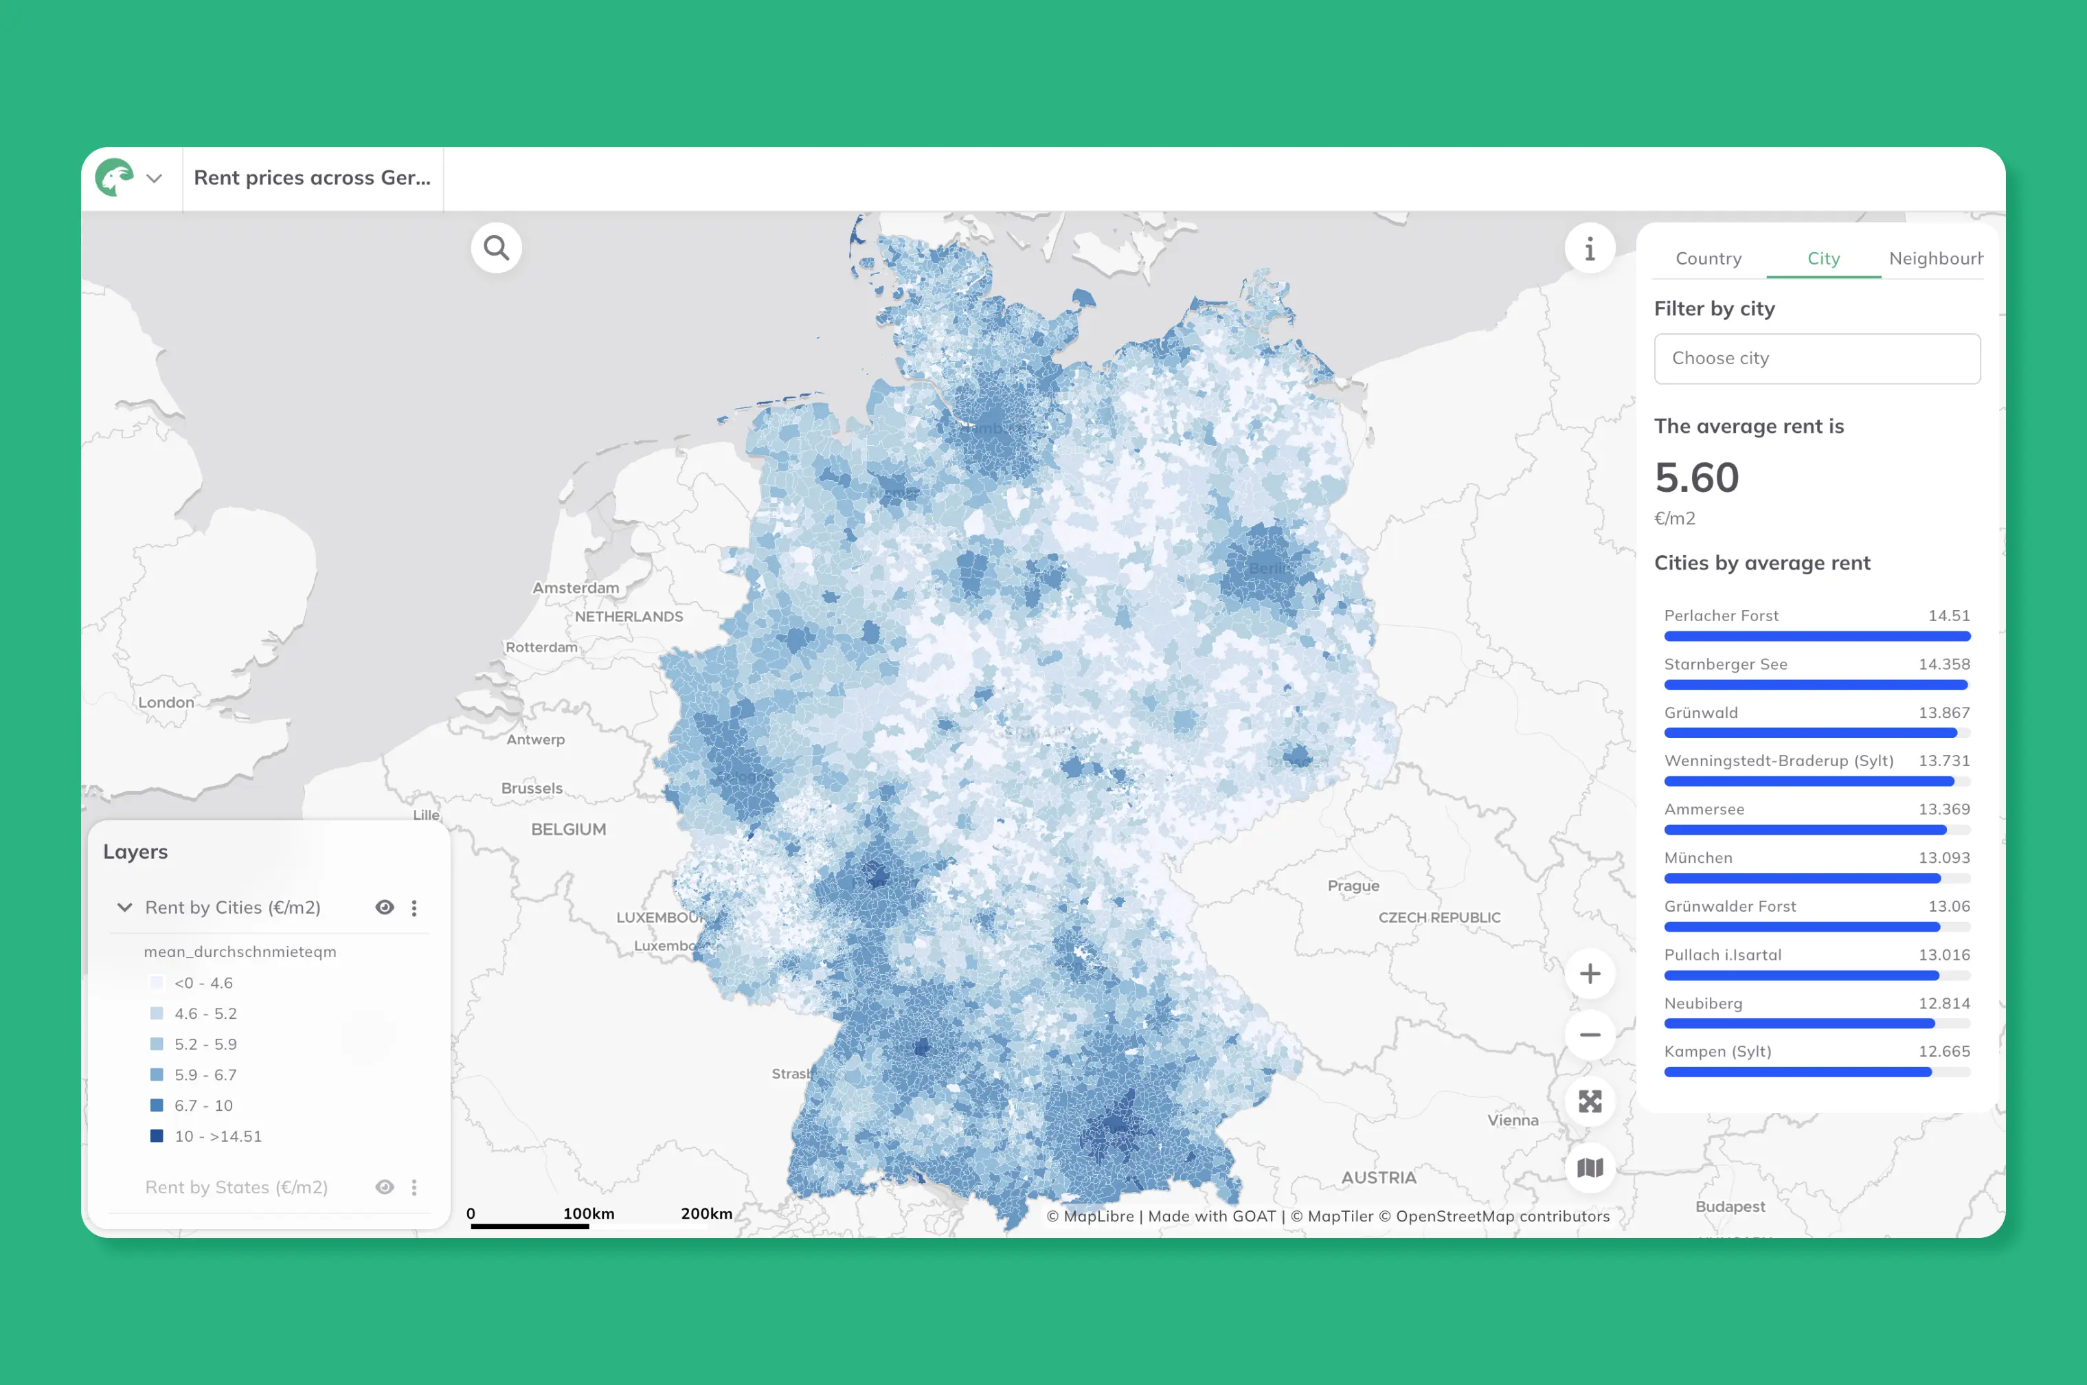The width and height of the screenshot is (2087, 1385).
Task: Click the info icon above the map
Action: [x=1589, y=248]
